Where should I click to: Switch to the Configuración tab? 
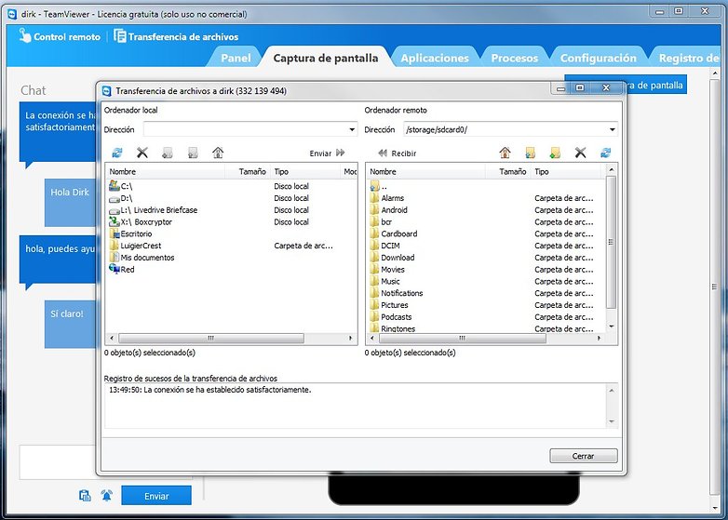click(x=598, y=58)
